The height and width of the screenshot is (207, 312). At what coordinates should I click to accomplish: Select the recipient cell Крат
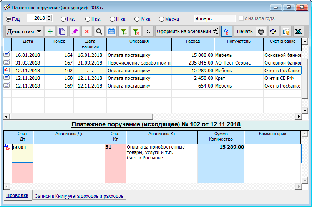click(x=239, y=78)
